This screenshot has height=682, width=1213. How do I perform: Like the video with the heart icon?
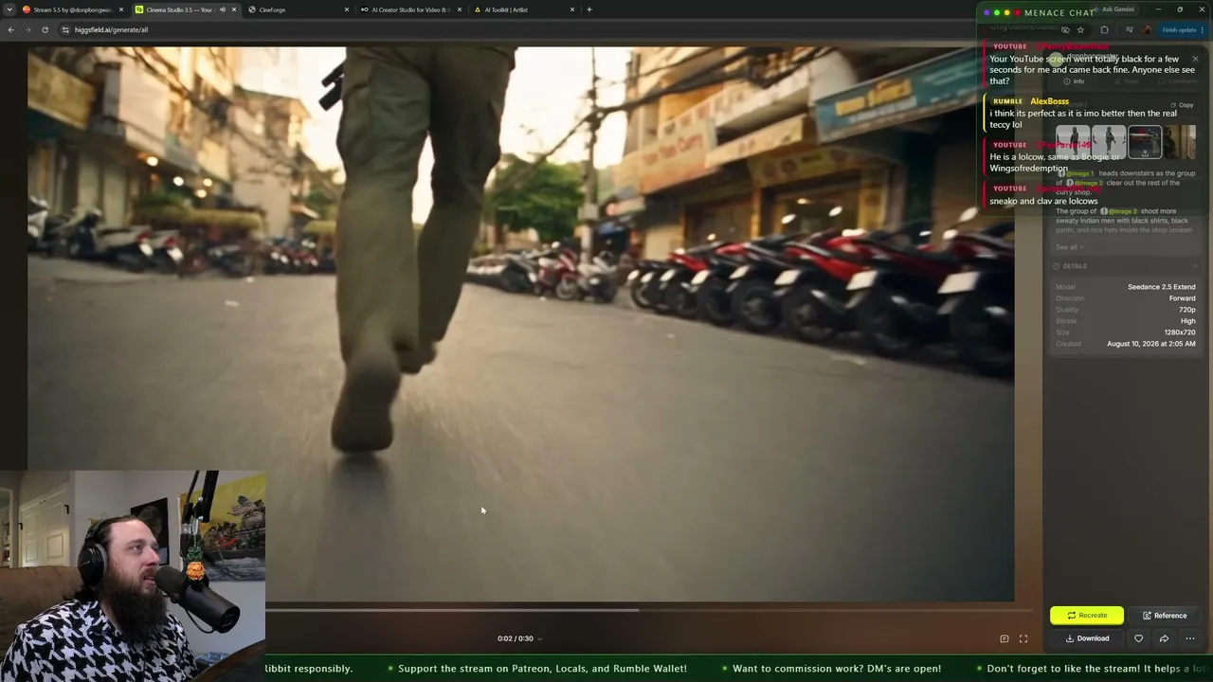(x=1139, y=638)
